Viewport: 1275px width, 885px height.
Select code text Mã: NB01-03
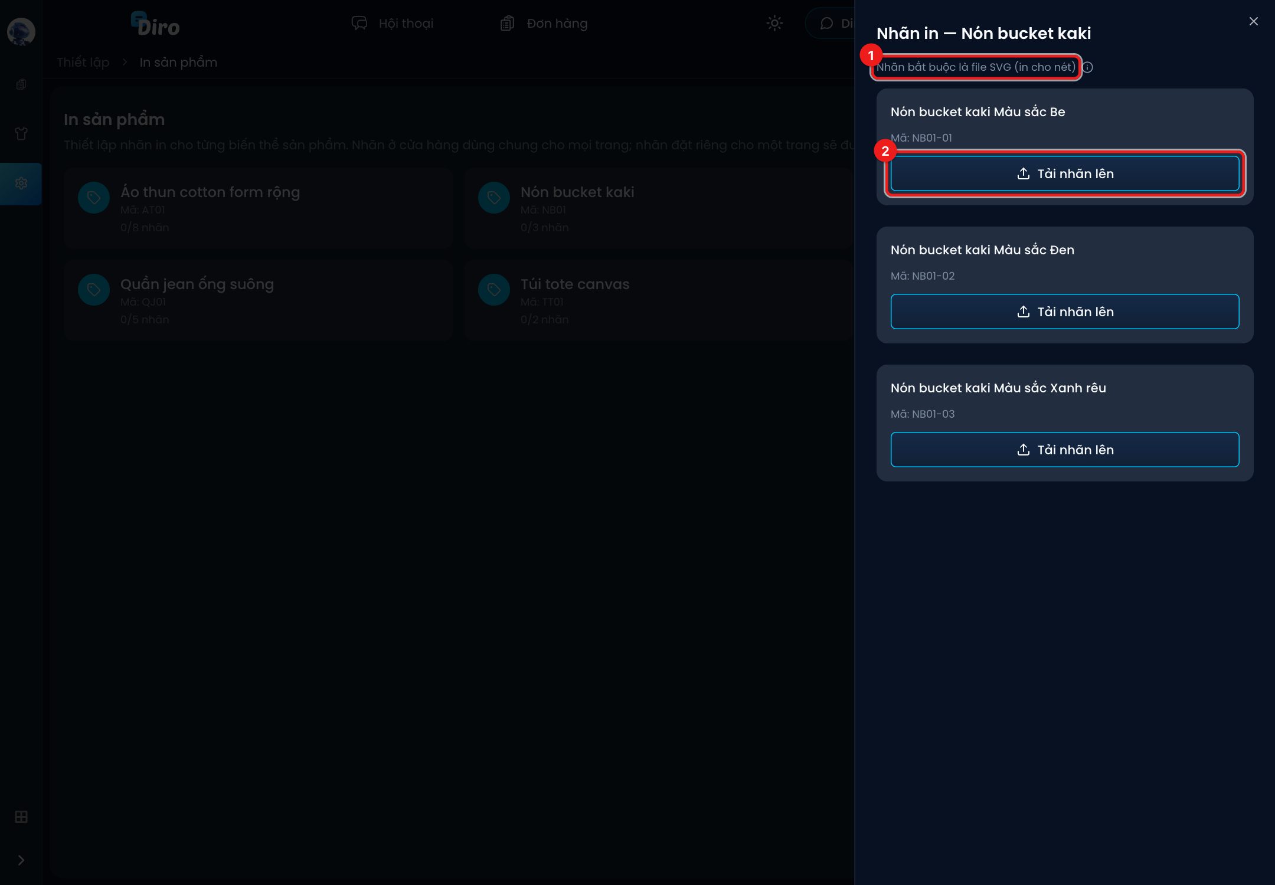pyautogui.click(x=923, y=414)
